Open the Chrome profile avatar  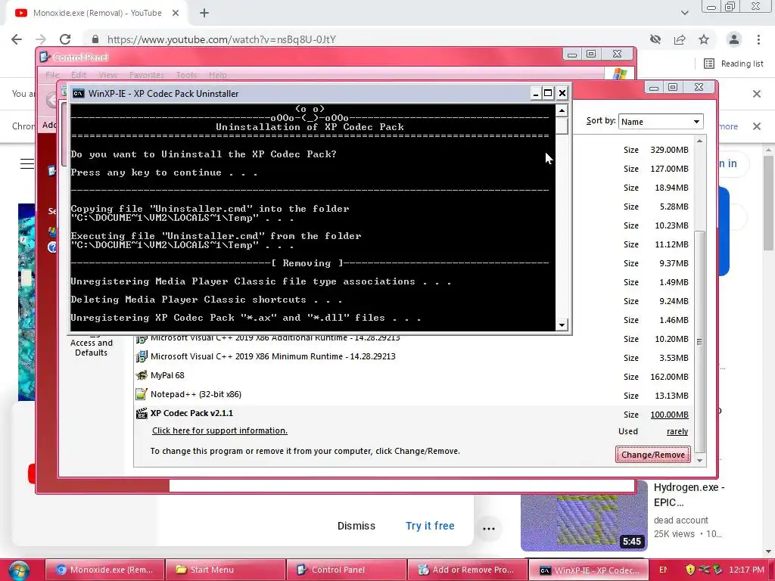pyautogui.click(x=734, y=39)
